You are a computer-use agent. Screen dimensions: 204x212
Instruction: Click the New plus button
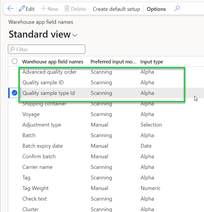click(x=49, y=9)
